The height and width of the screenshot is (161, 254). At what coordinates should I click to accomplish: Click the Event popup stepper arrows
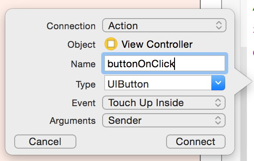pyautogui.click(x=218, y=103)
